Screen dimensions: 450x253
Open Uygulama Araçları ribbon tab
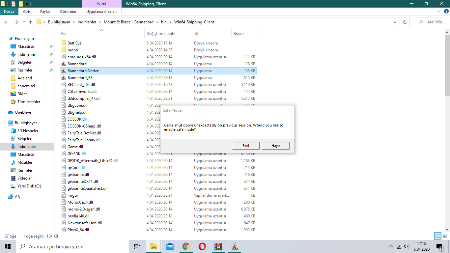(101, 12)
